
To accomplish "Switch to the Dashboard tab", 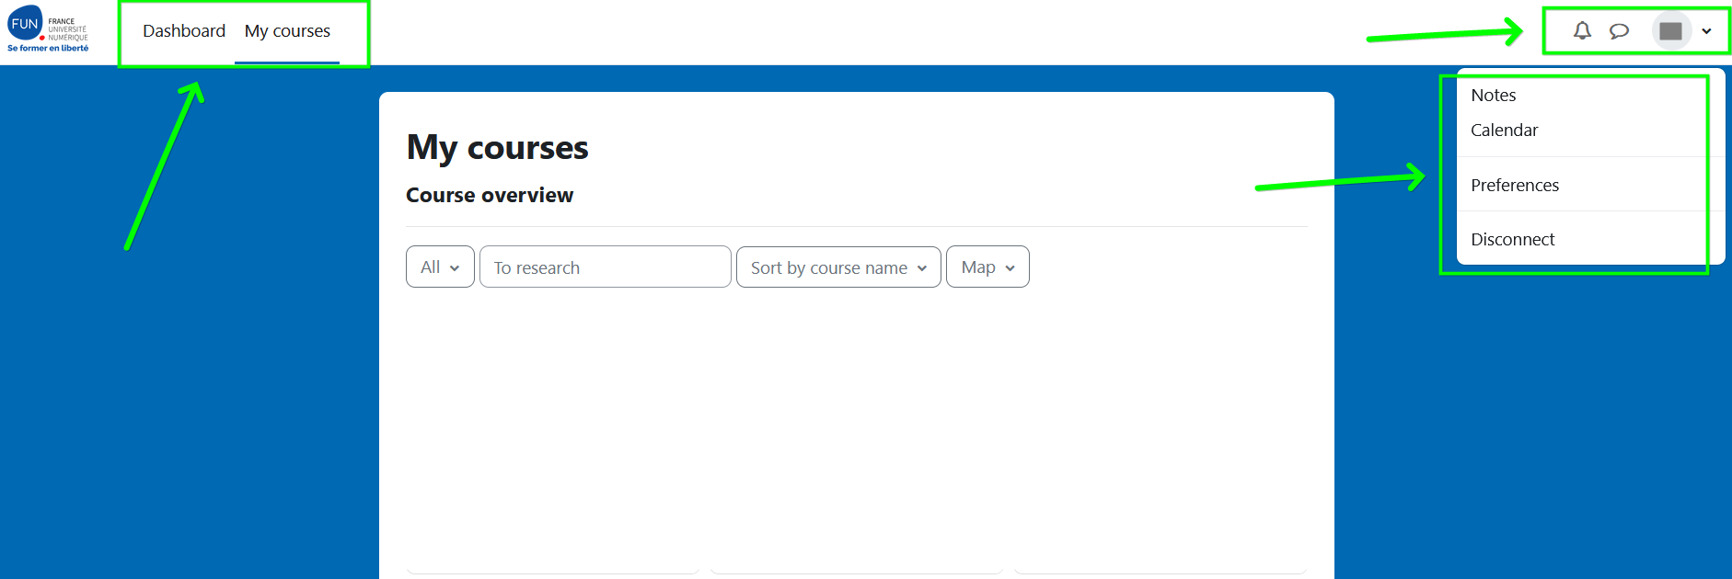I will (x=184, y=31).
